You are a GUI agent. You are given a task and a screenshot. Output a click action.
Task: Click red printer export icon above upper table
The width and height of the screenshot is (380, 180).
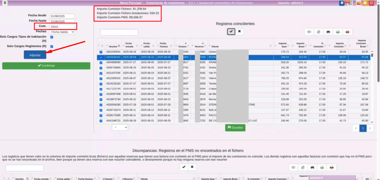(347, 32)
